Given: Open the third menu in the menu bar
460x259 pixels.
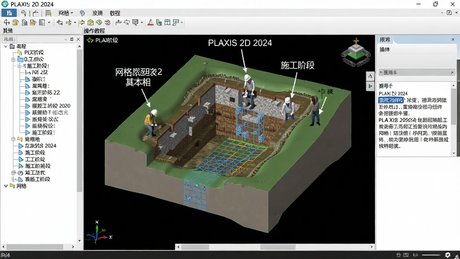Looking at the screenshot, I should (x=97, y=13).
